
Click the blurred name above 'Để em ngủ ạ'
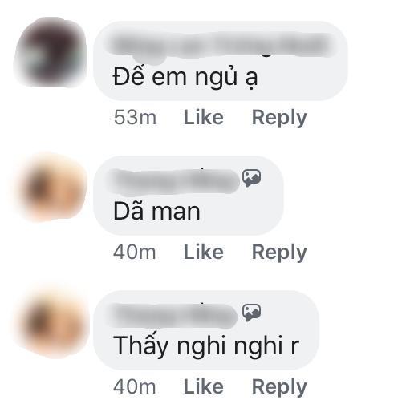(221, 45)
